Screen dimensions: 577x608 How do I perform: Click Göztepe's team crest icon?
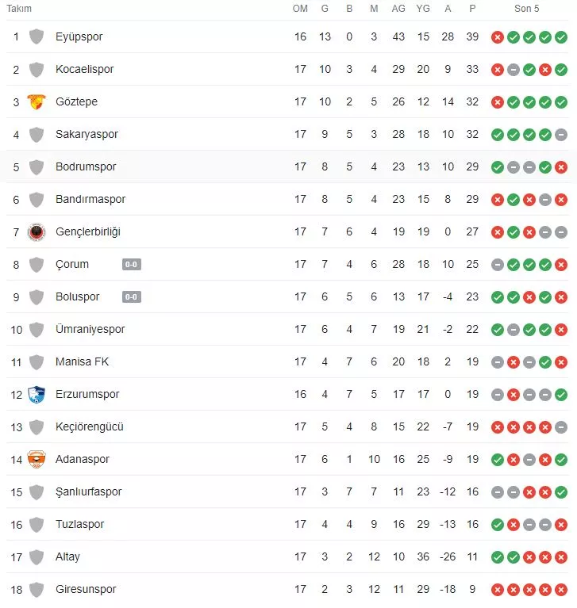click(37, 102)
